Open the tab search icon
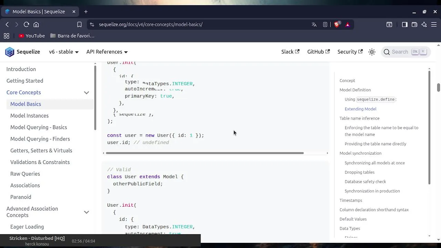 click(x=389, y=24)
